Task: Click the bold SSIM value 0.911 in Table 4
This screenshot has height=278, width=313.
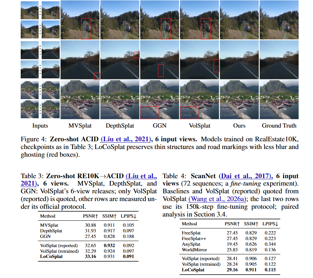Action: [x=251, y=270]
